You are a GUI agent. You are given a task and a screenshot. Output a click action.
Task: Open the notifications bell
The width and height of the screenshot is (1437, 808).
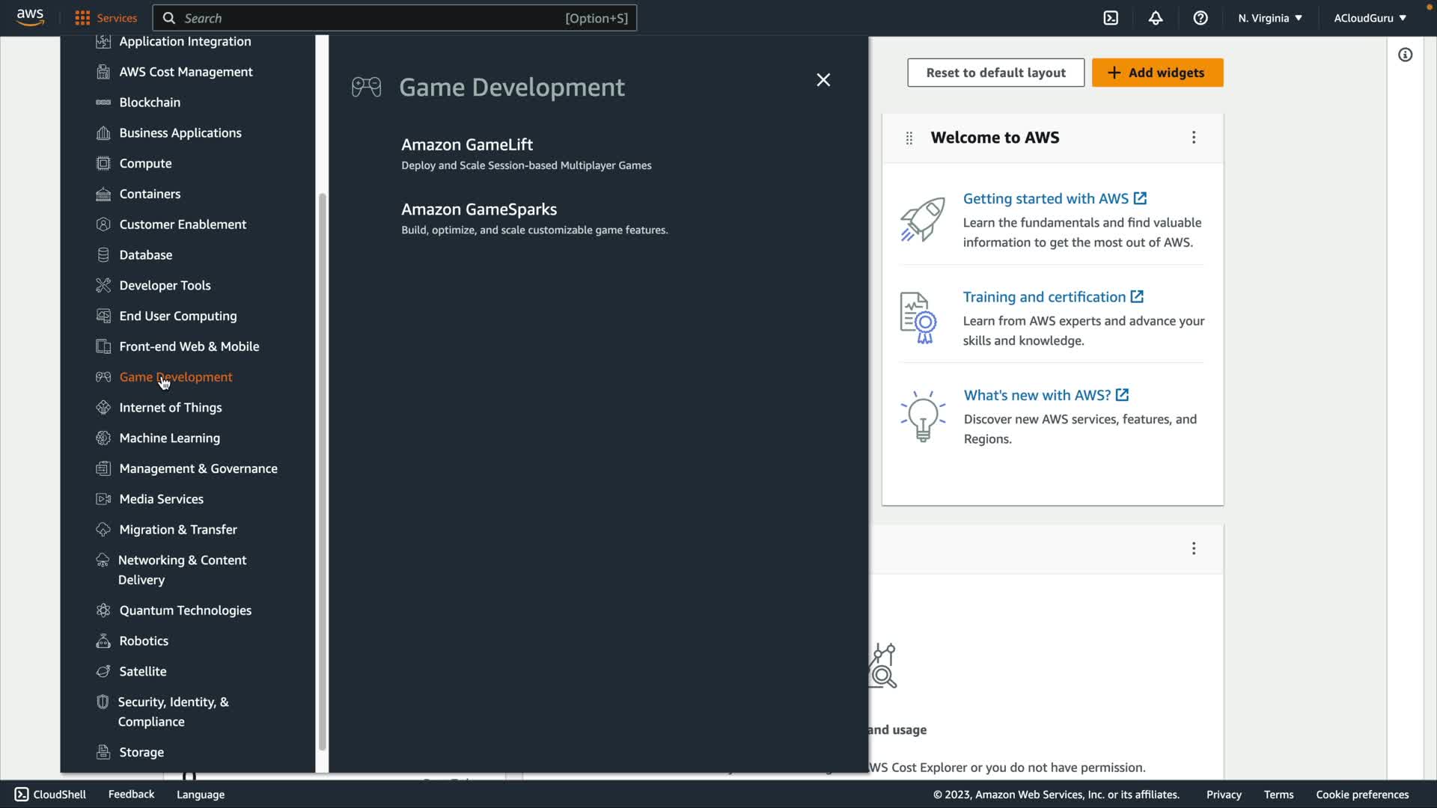[1156, 18]
